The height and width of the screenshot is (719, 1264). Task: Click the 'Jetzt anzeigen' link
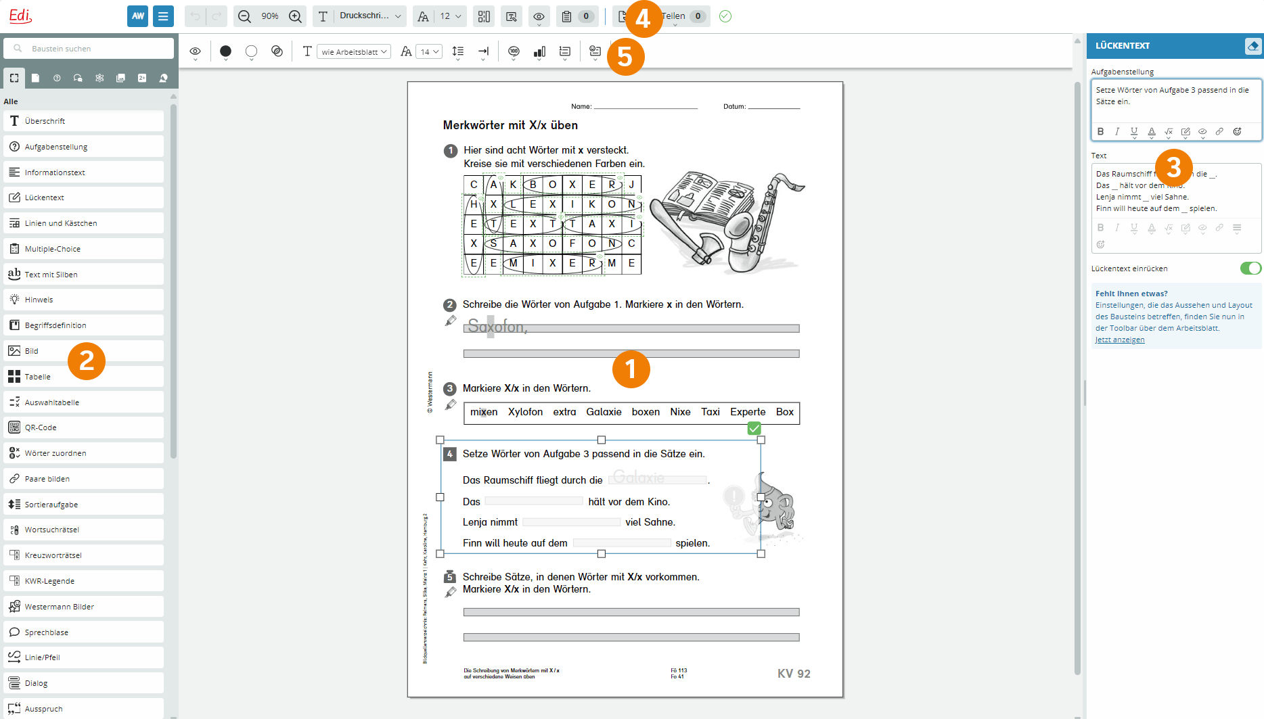[1119, 340]
